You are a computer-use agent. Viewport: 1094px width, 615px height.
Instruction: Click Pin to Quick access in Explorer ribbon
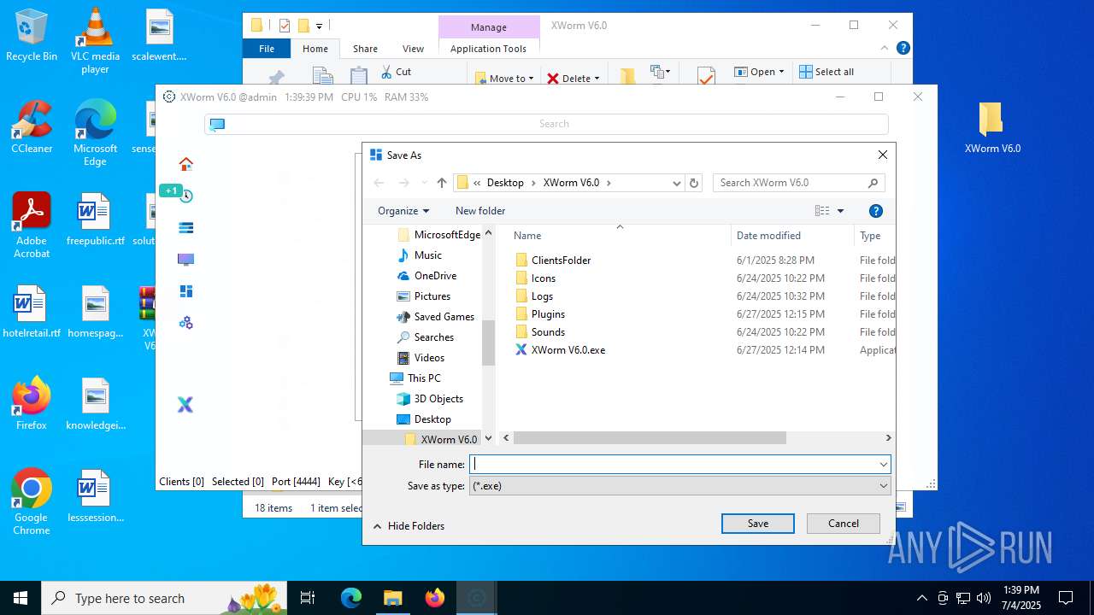pos(275,76)
